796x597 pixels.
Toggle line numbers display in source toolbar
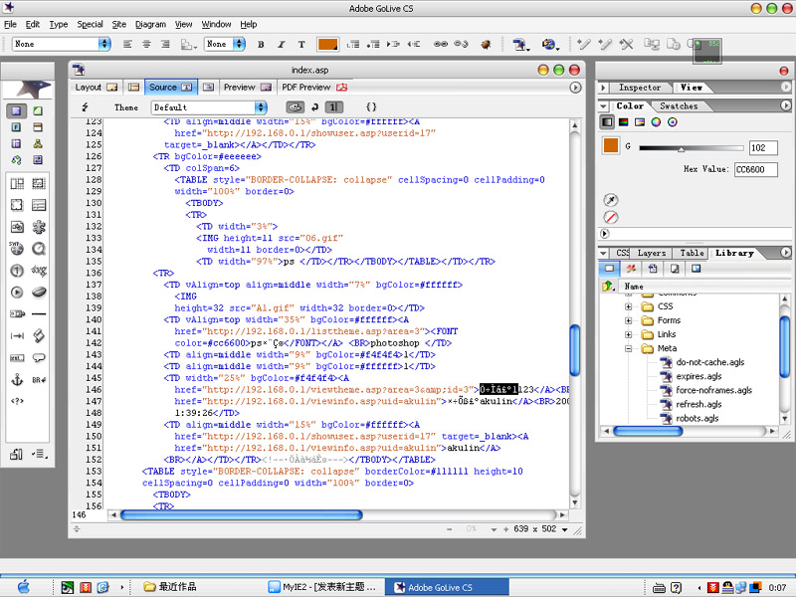tap(335, 107)
